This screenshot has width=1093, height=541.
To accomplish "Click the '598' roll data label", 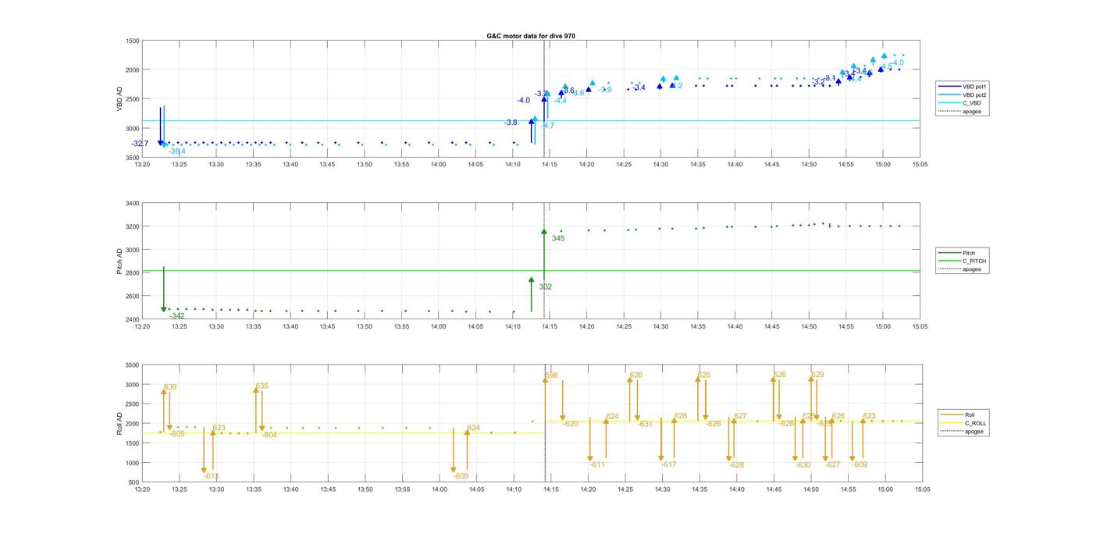I will tap(551, 375).
